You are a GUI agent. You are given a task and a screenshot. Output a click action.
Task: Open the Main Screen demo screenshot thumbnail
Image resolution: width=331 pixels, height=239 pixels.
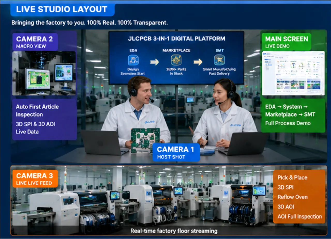click(x=293, y=73)
